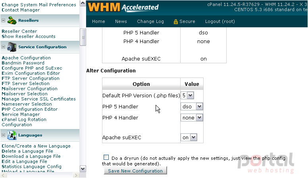308x178 pixels.
Task: Open Reseller Center link
Action: [x=19, y=31]
